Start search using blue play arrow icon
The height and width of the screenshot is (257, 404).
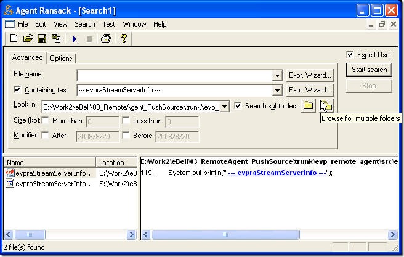coord(75,39)
